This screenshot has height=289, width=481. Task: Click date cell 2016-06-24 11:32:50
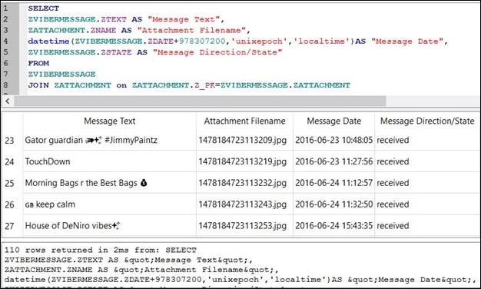333,204
